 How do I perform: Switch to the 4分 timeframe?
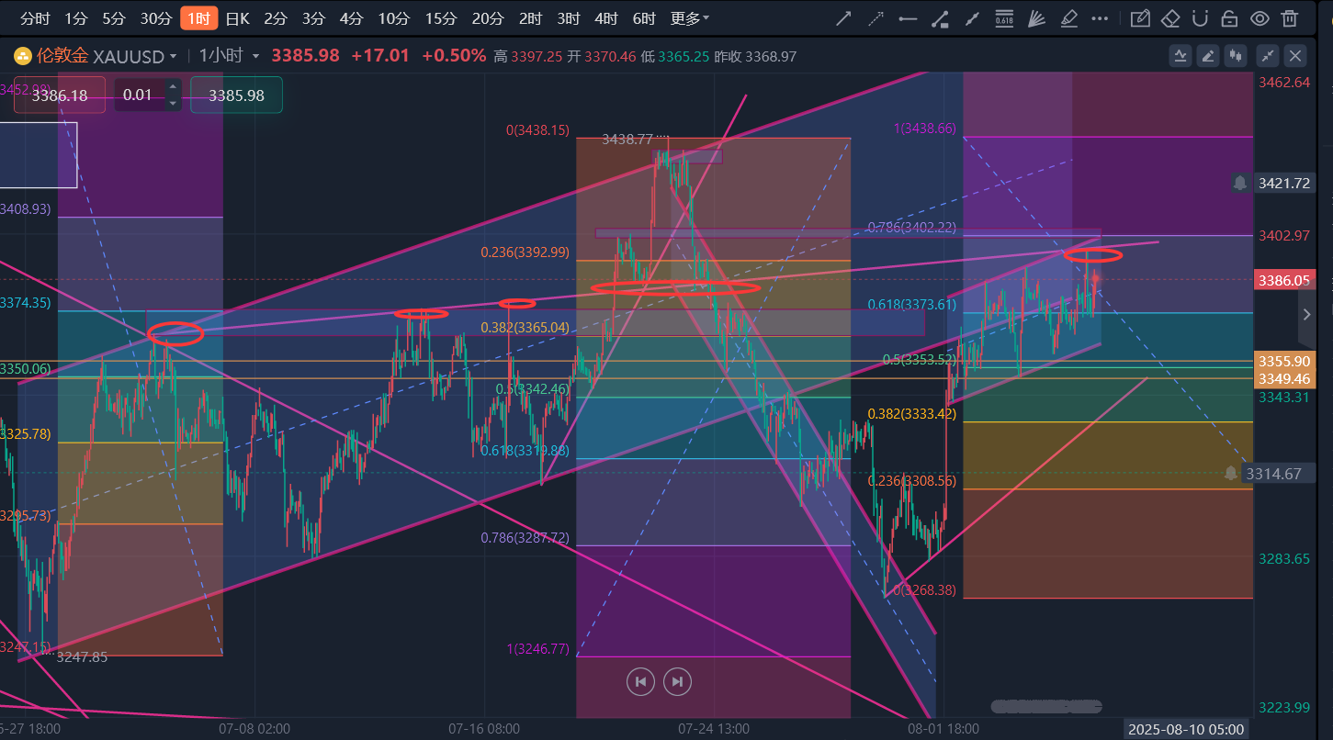point(351,18)
